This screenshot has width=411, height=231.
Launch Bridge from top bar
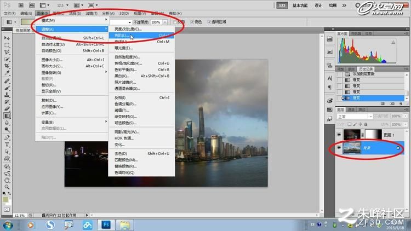[21, 5]
